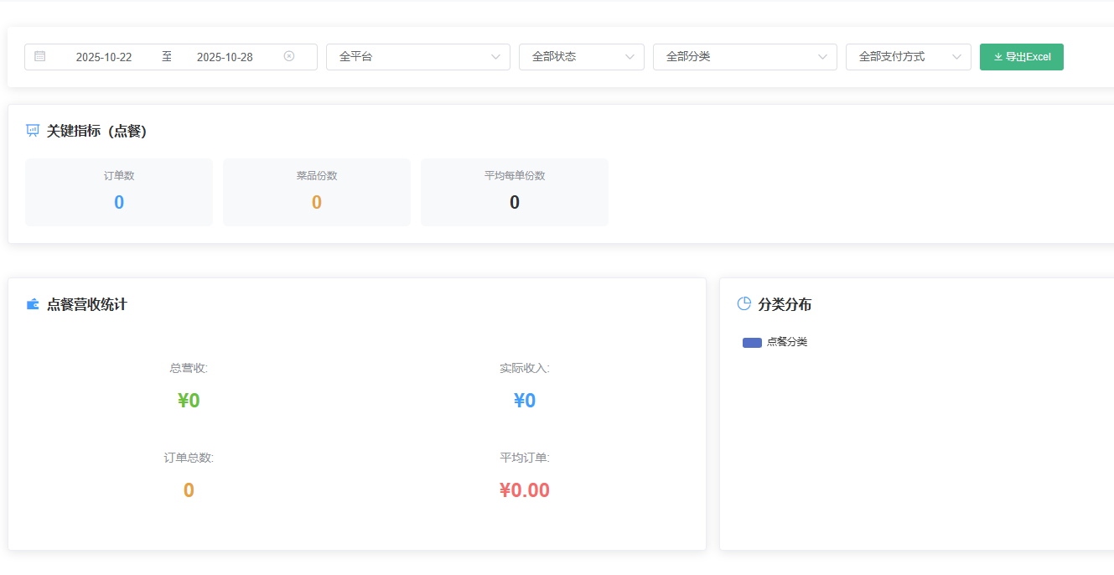Click the green 总营收 amount
The width and height of the screenshot is (1114, 575).
coord(189,401)
